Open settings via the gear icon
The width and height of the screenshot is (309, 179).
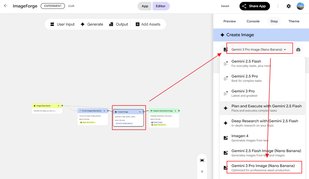pyautogui.click(x=288, y=6)
